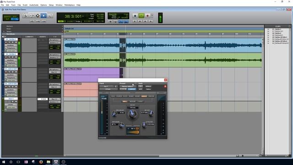293x165 pixels.
Task: Open the plug-in Track selector showing Aux 1
Action: point(107,86)
